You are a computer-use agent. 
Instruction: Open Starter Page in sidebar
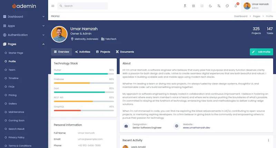[16, 53]
